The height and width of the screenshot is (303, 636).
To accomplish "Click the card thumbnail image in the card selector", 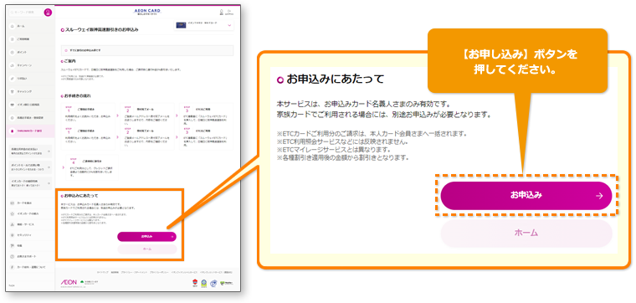I will 181,25.
